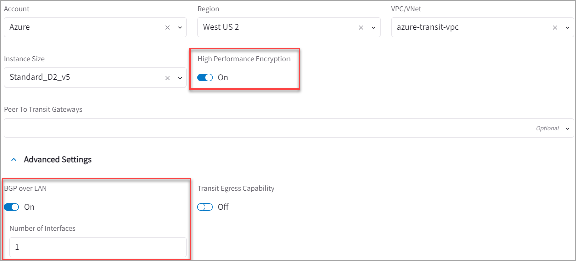Clear the West US 2 region selection
The width and height of the screenshot is (576, 261).
tap(361, 28)
